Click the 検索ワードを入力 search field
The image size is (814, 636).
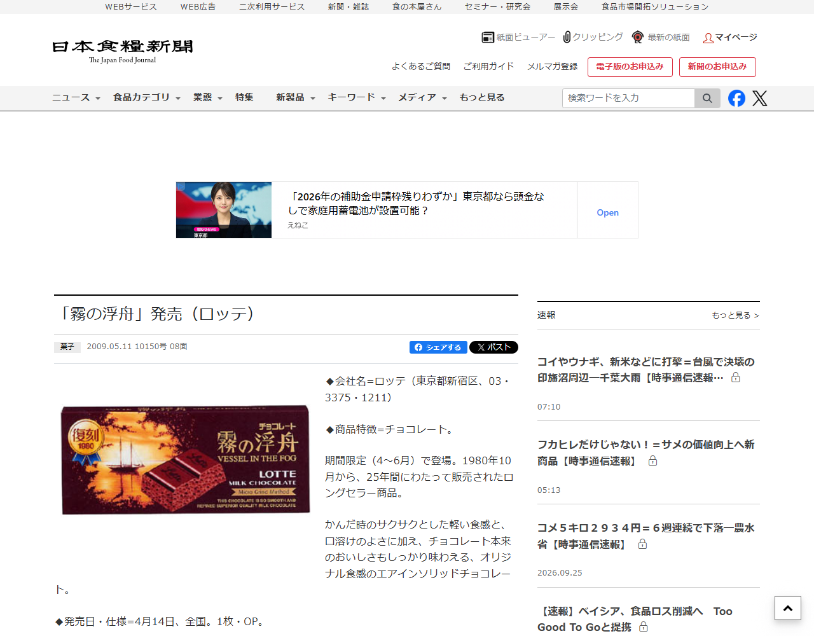click(x=628, y=98)
